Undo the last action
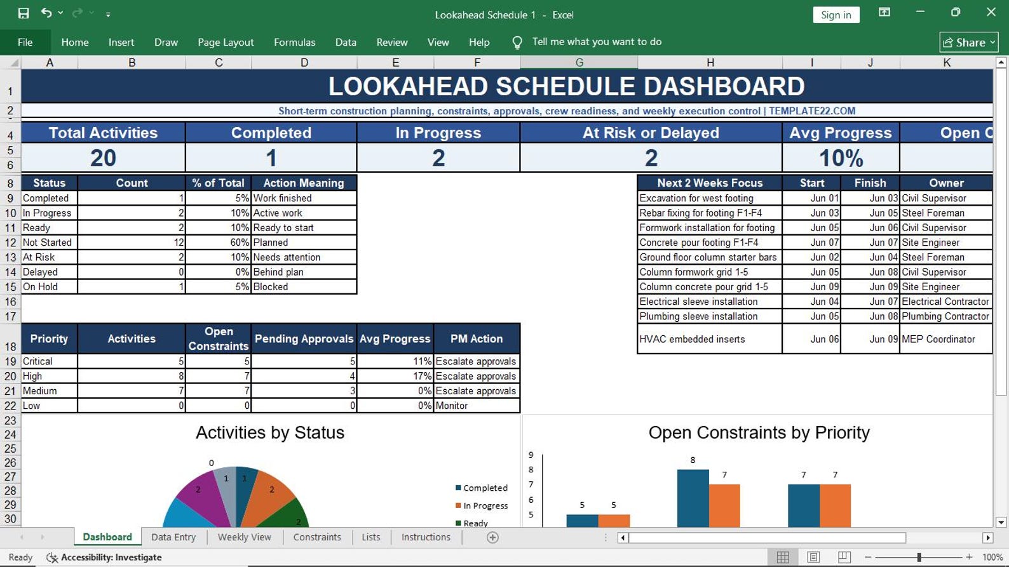The image size is (1009, 567). 46,13
